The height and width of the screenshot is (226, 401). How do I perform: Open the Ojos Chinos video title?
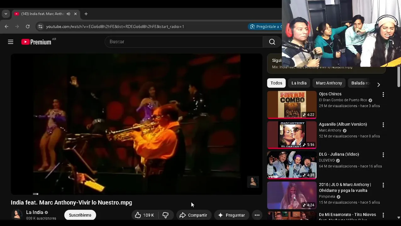[x=330, y=94]
